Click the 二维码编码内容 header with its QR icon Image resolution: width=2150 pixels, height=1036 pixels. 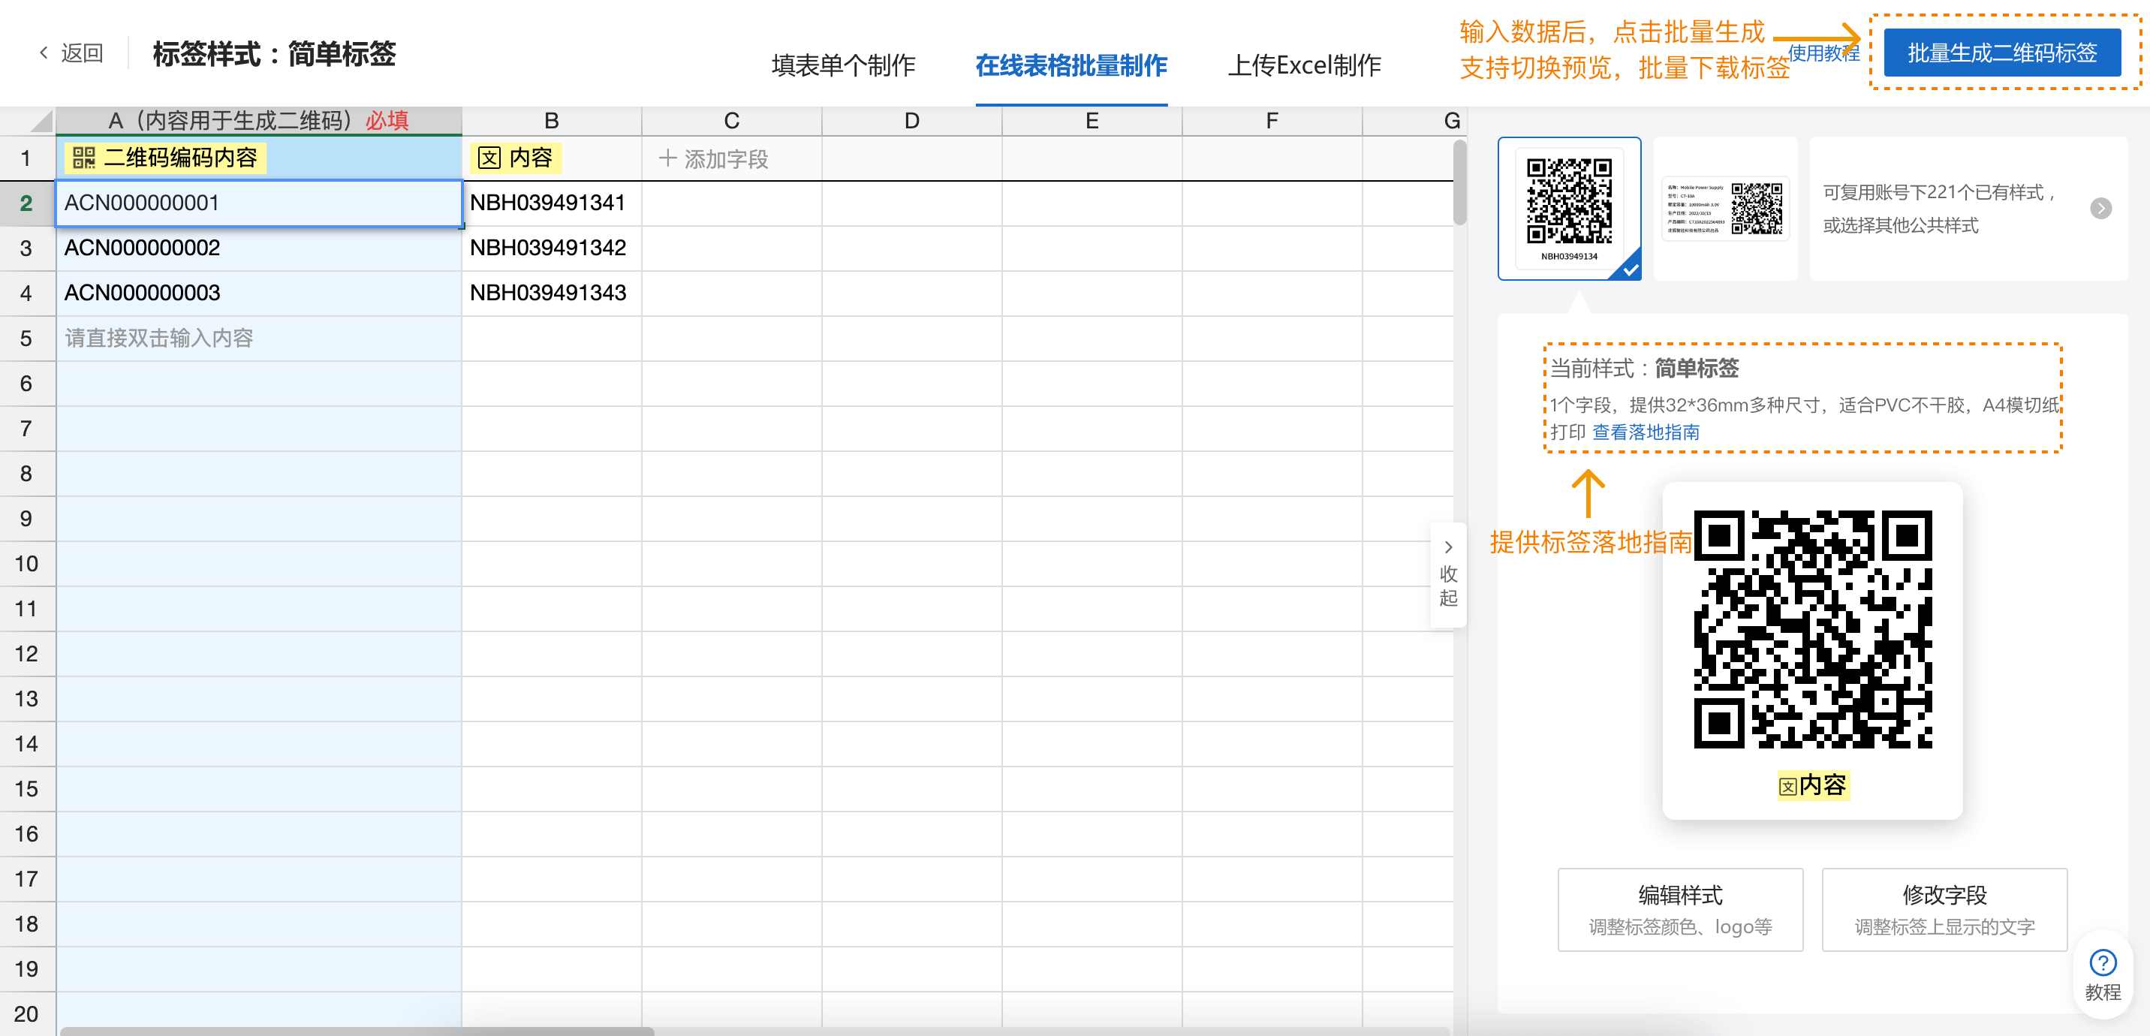click(x=165, y=158)
